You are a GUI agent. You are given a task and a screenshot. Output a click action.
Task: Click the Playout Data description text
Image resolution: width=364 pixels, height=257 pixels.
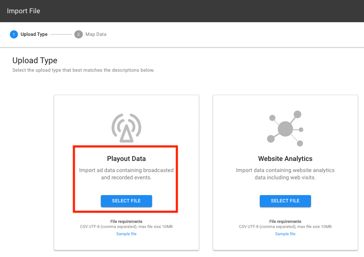[126, 174]
